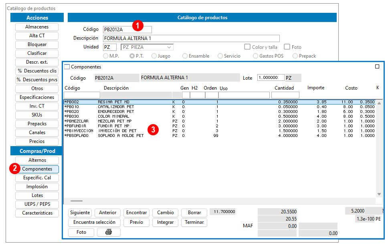
Task: Select the Servicio radio button
Action: tap(220, 56)
